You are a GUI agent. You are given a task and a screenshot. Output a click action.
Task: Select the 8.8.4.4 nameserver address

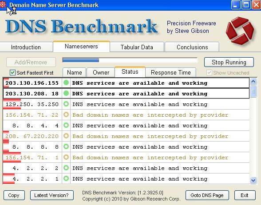click(36, 126)
